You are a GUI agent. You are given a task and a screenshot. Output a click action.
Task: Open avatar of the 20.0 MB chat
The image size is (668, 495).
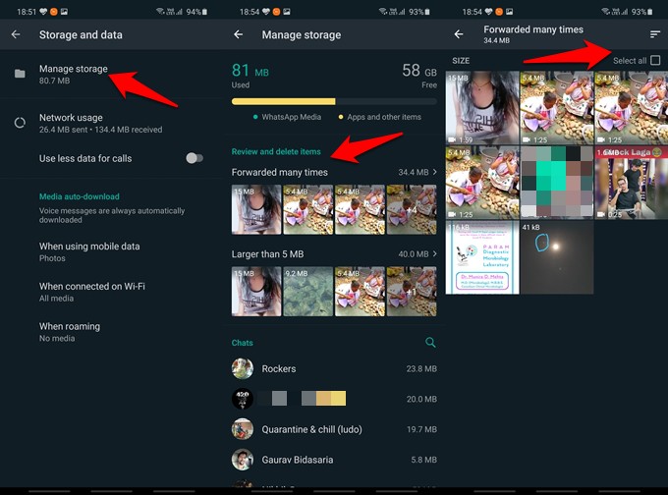243,399
